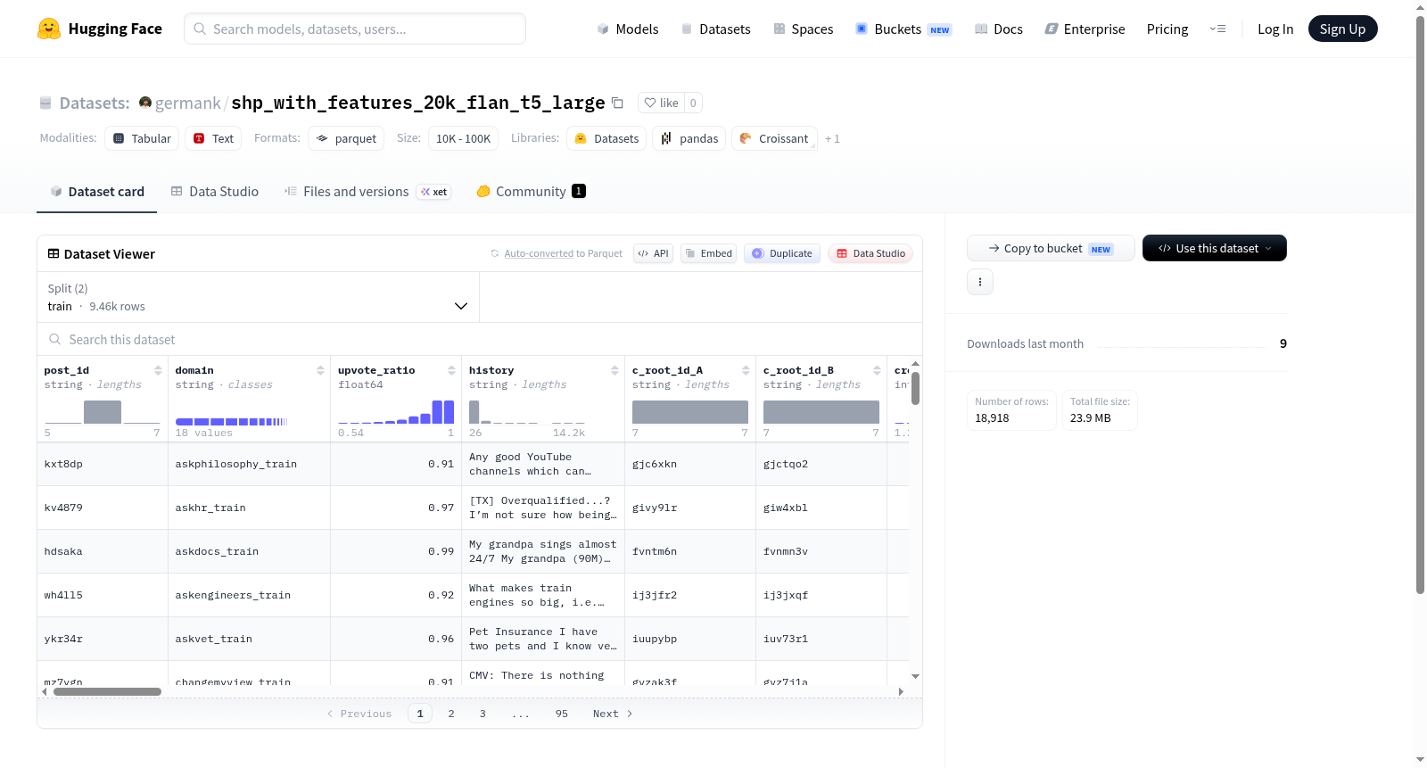Toggle sort on the post_id column
Screen dimensions: 1427x768
[x=158, y=370]
